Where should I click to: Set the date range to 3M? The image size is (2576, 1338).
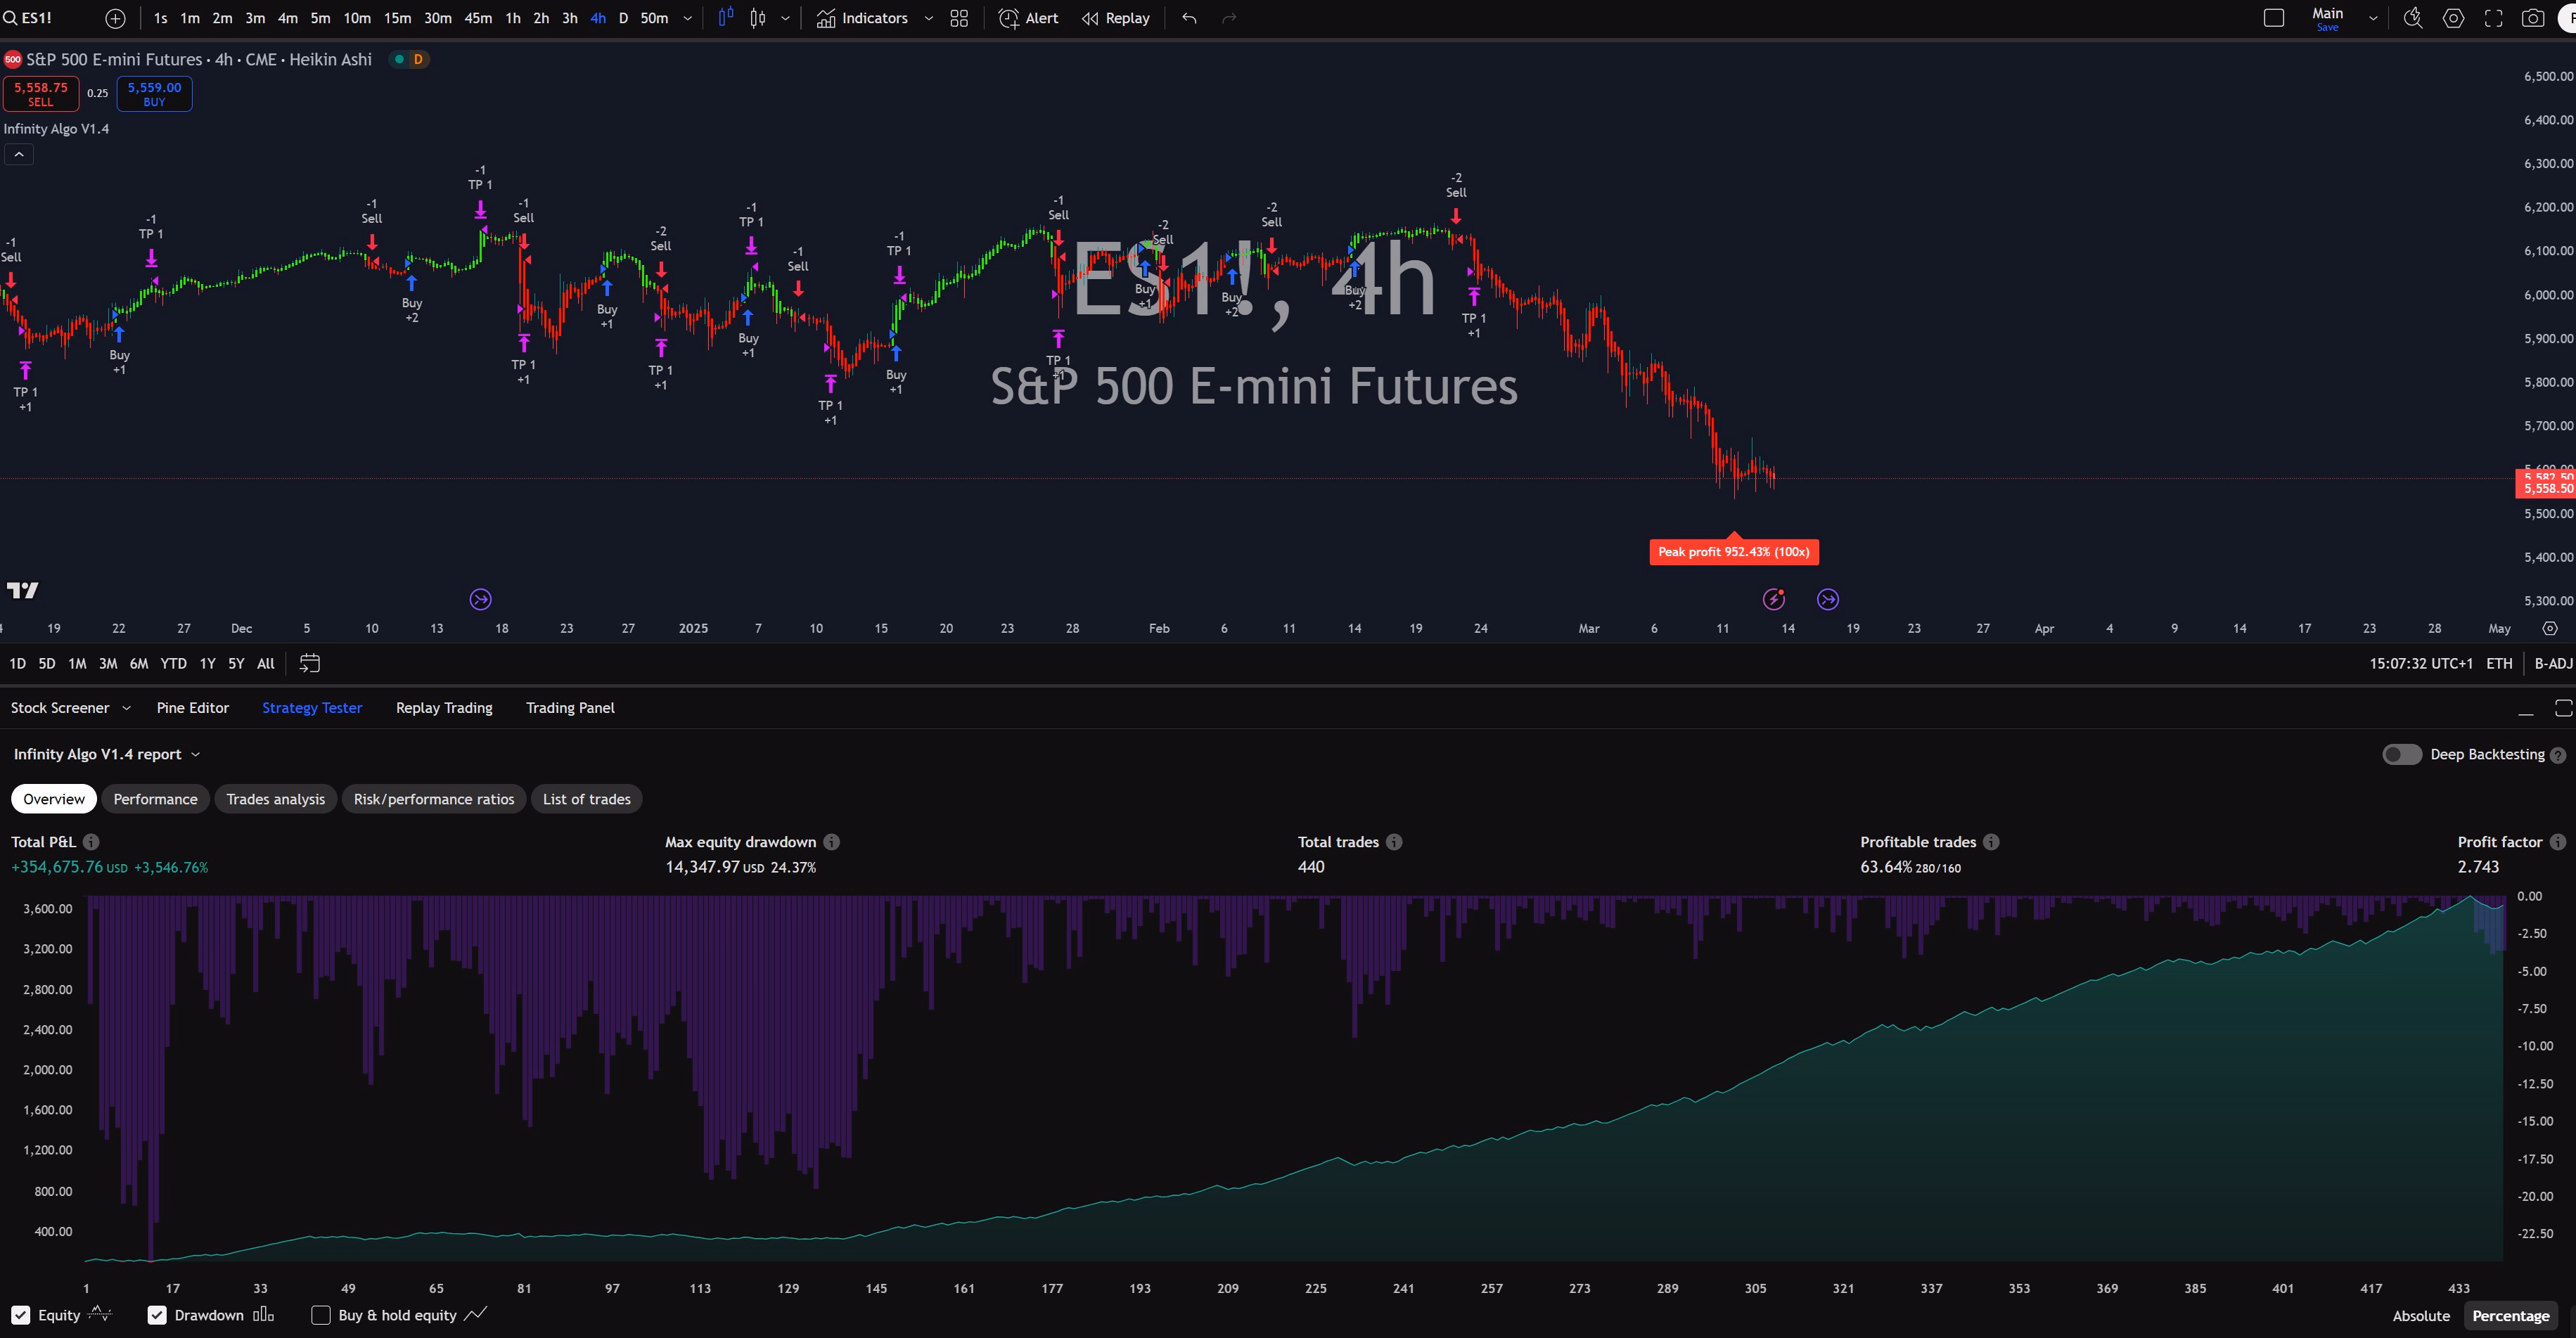108,664
